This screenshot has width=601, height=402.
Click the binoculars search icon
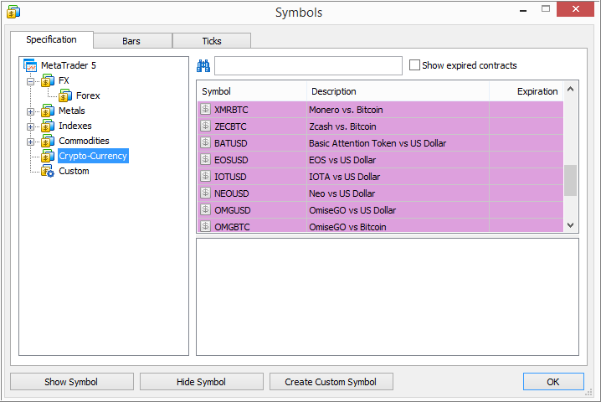(203, 66)
